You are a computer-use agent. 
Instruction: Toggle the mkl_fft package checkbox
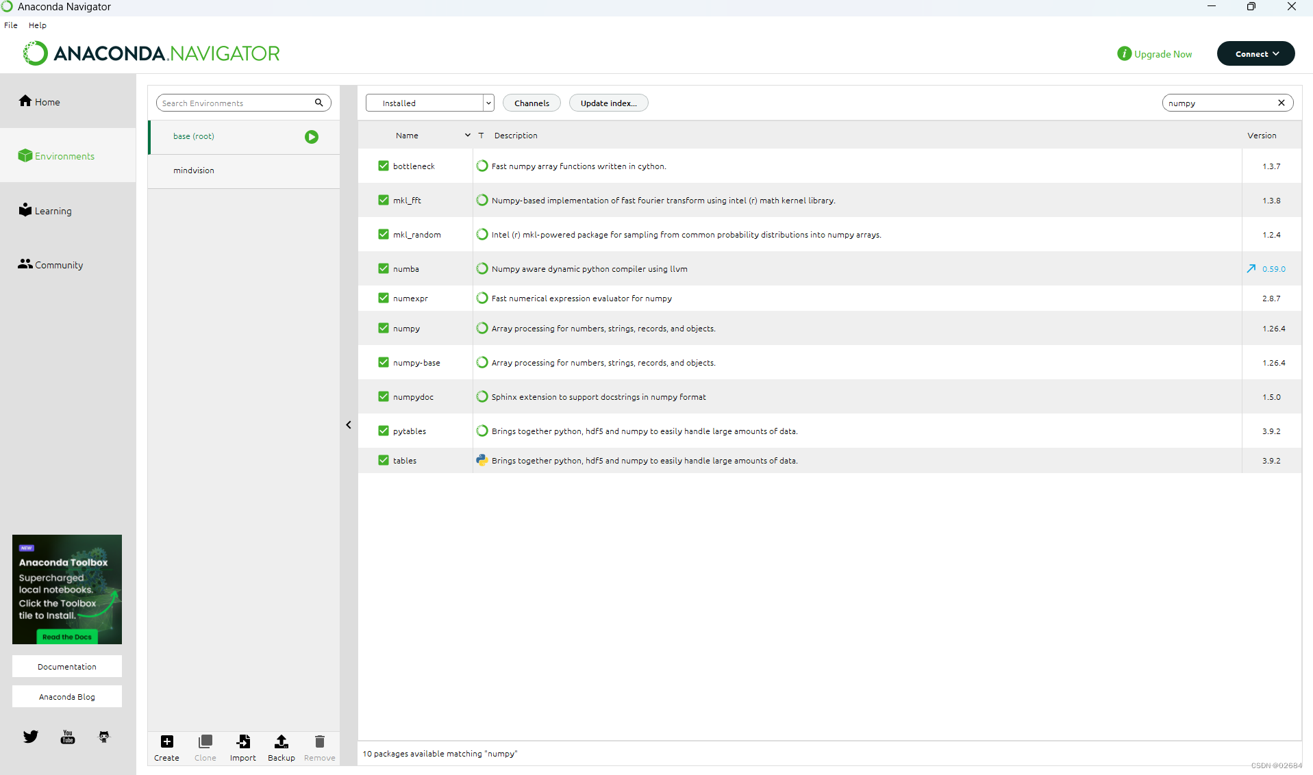(x=384, y=200)
